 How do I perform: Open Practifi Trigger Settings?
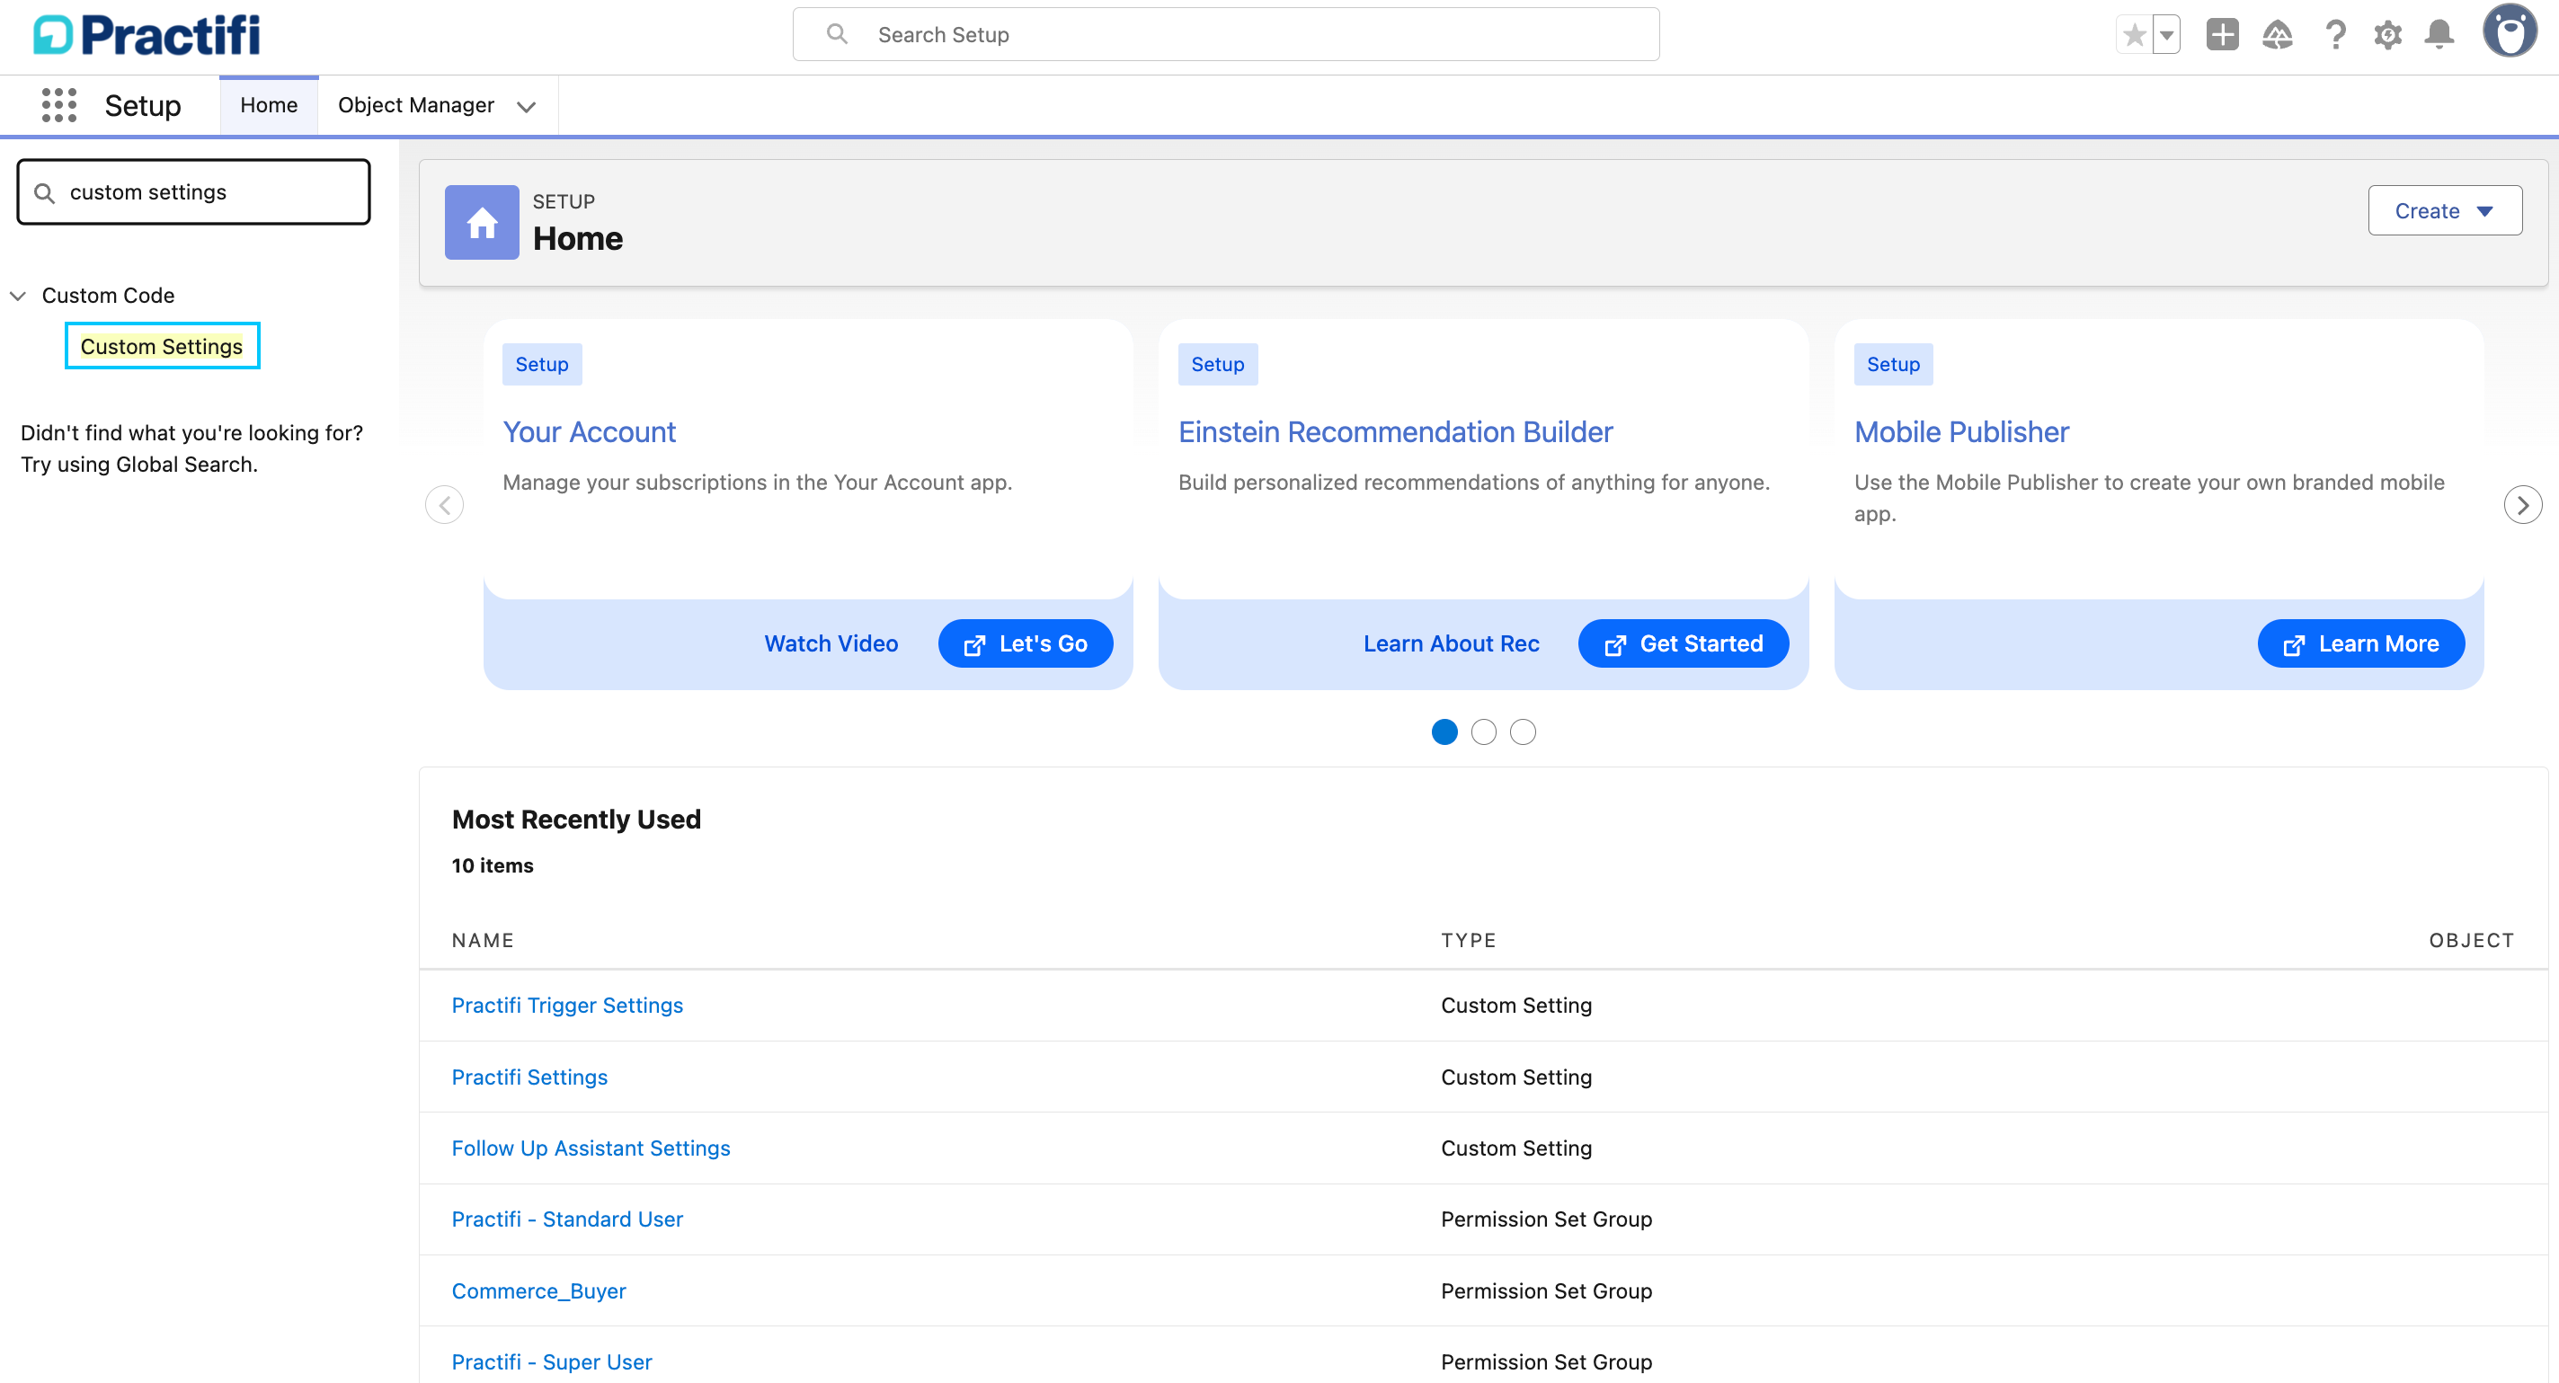tap(567, 1005)
